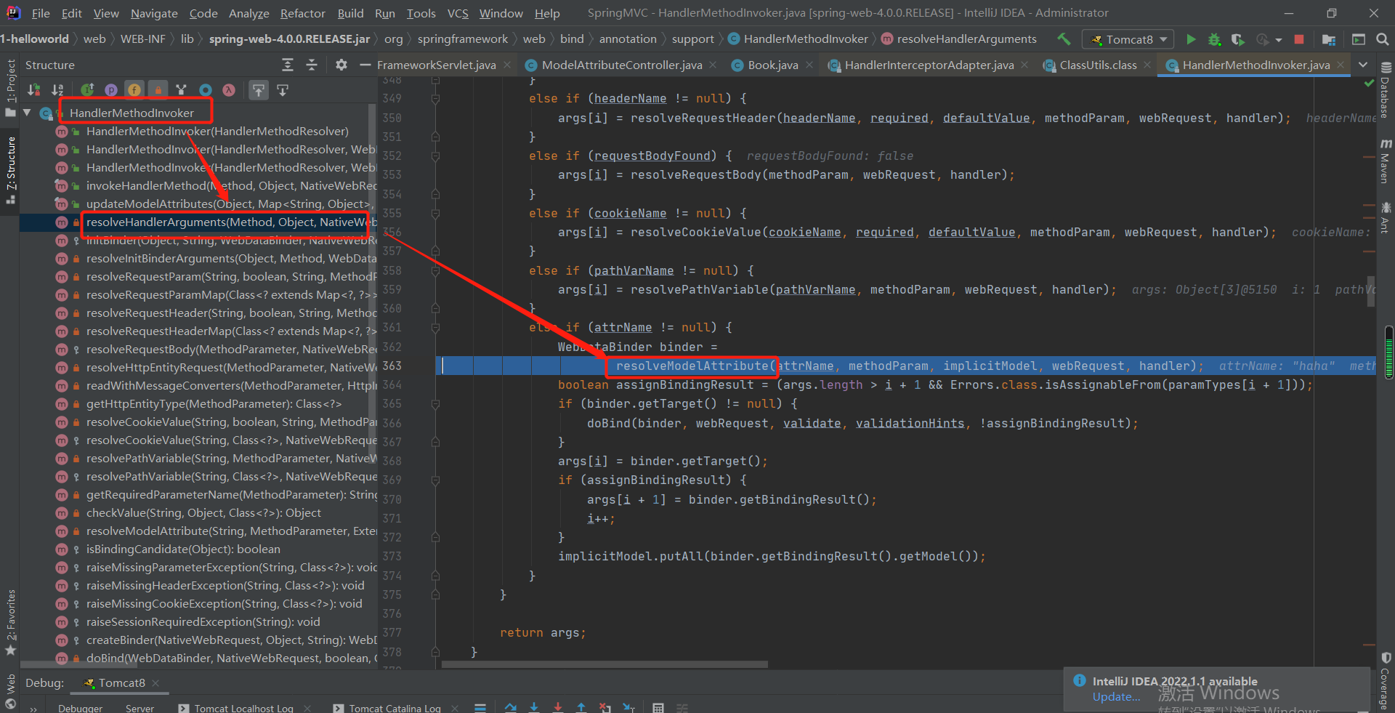Click the Force Step Into red arrow icon

557,707
